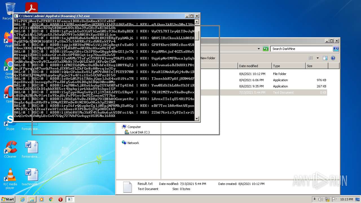This screenshot has height=203, width=361.
Task: Sort files by Size column
Action: click(x=317, y=66)
